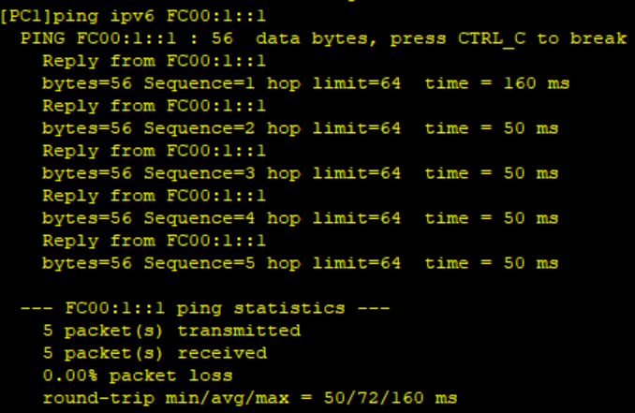Click the 'Reply from' line above Sequence=5
The height and width of the screenshot is (413, 635).
coord(154,241)
